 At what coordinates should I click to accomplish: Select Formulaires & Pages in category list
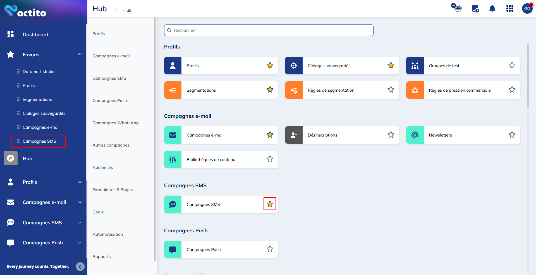pyautogui.click(x=113, y=190)
